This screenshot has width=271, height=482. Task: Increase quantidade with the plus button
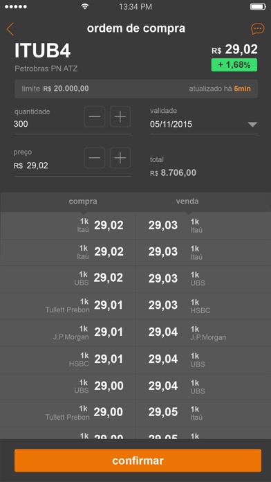pos(120,117)
